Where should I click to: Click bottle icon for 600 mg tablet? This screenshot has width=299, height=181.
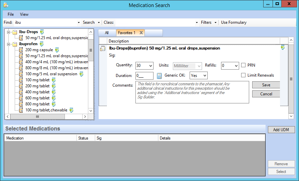[21, 98]
